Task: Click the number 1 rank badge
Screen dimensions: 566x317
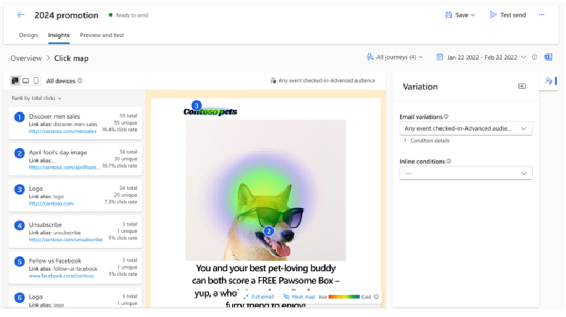Action: (x=19, y=117)
